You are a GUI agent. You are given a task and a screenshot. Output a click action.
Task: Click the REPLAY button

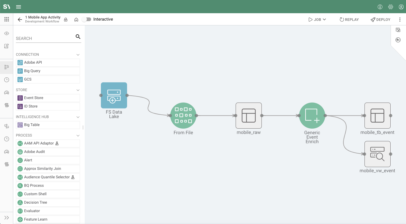(349, 20)
